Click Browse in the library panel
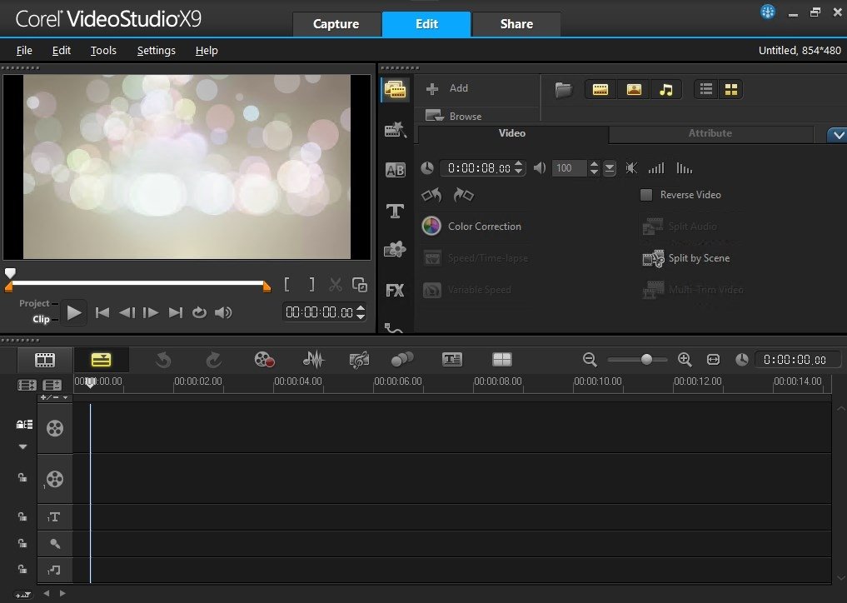This screenshot has height=603, width=847. 454,116
